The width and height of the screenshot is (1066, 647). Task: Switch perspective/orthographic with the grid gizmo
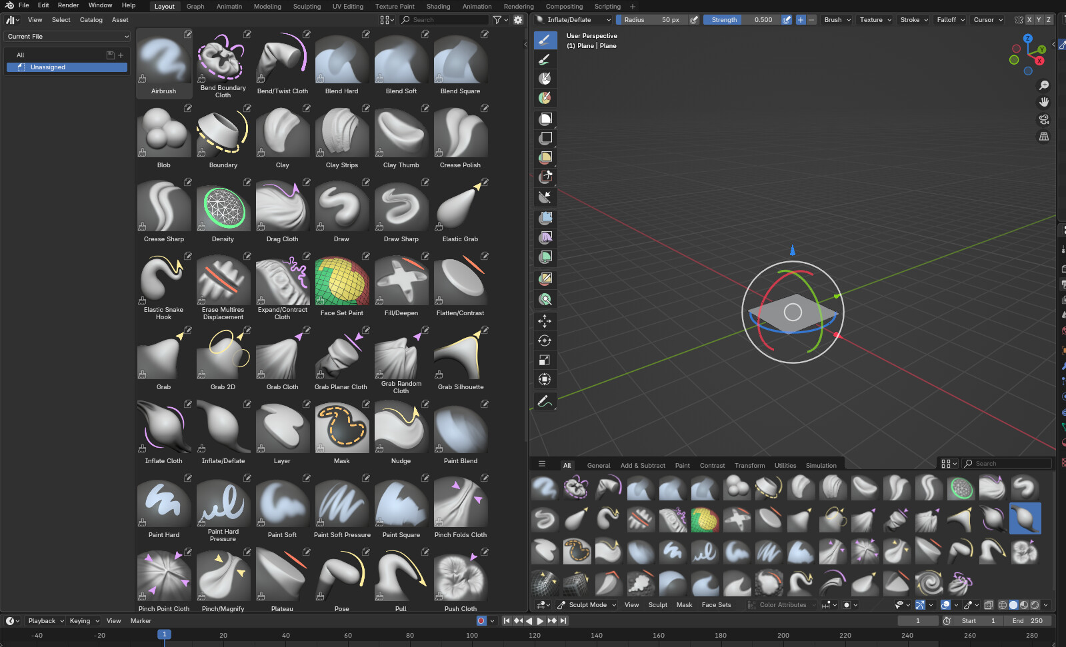point(1044,137)
